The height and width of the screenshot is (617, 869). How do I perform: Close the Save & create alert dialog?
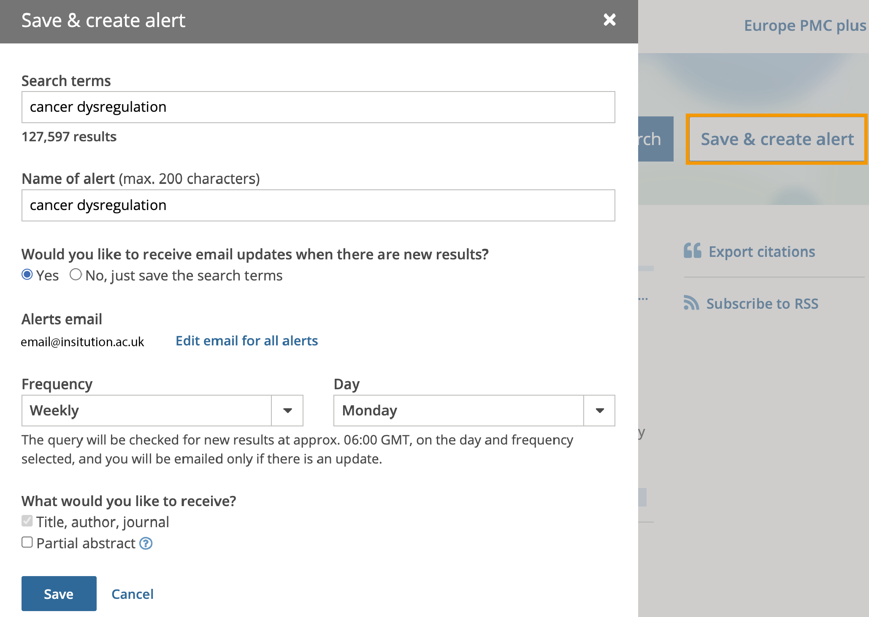609,20
